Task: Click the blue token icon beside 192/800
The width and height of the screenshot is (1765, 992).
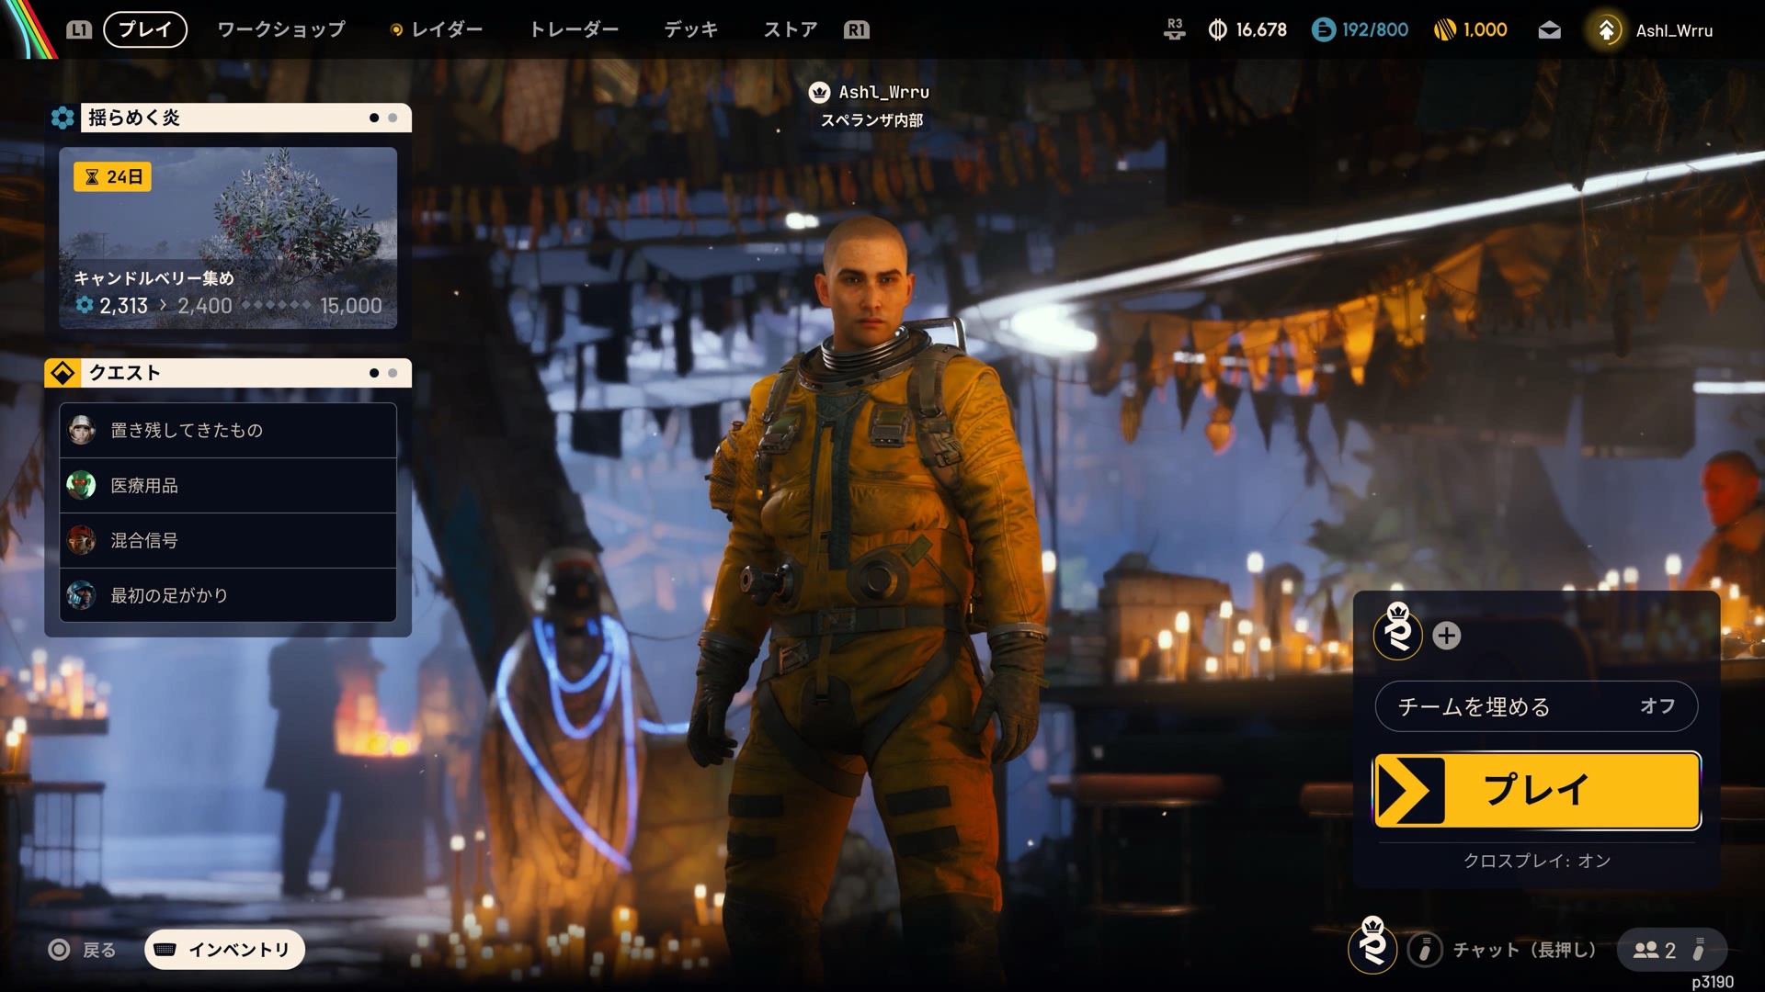Action: [1323, 30]
